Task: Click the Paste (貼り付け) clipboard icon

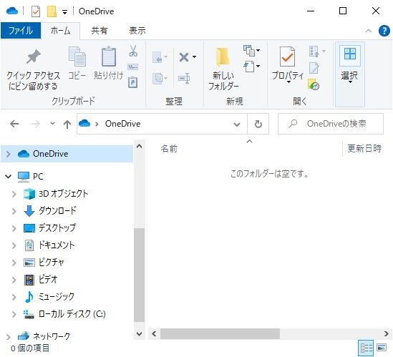Action: point(109,57)
